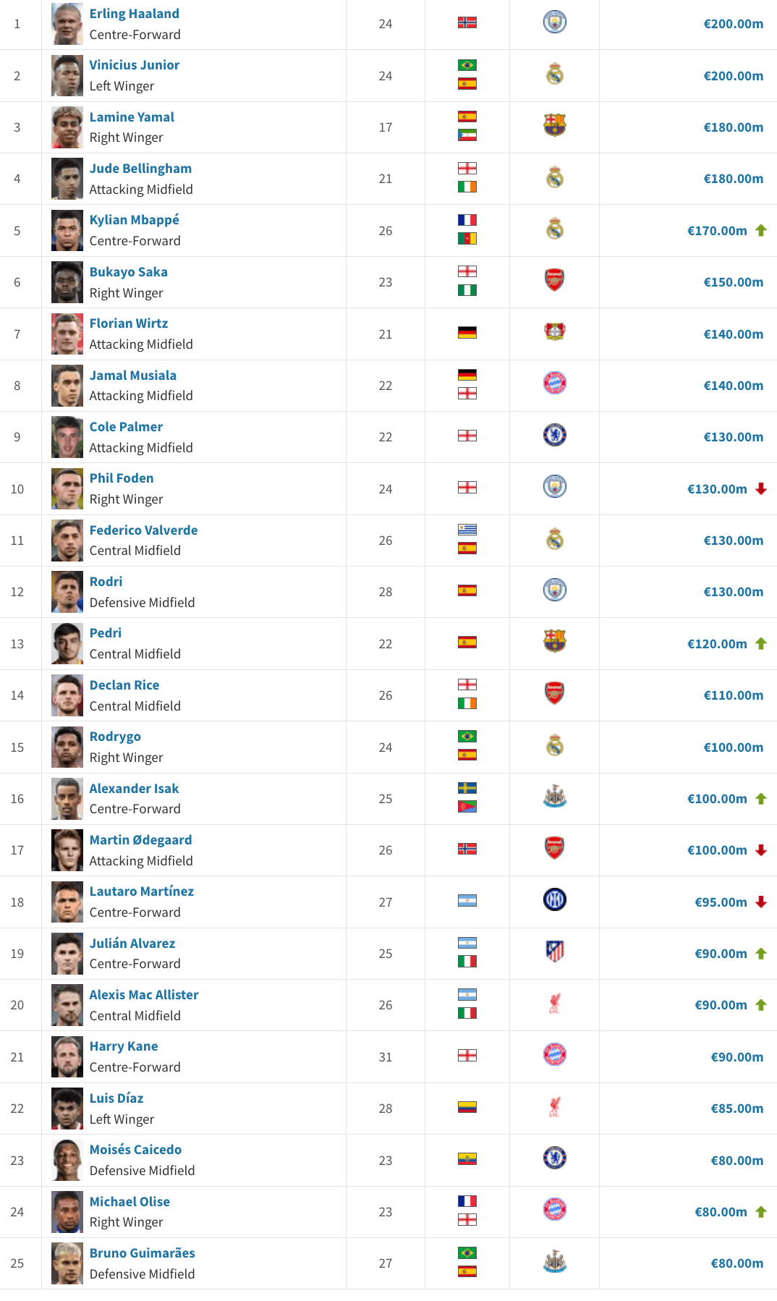The width and height of the screenshot is (777, 1301).
Task: Click Norway flag in Erling Haaland's row
Action: (467, 22)
